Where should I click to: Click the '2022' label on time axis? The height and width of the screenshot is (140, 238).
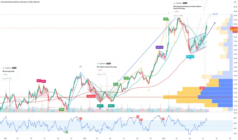(x=5, y=138)
